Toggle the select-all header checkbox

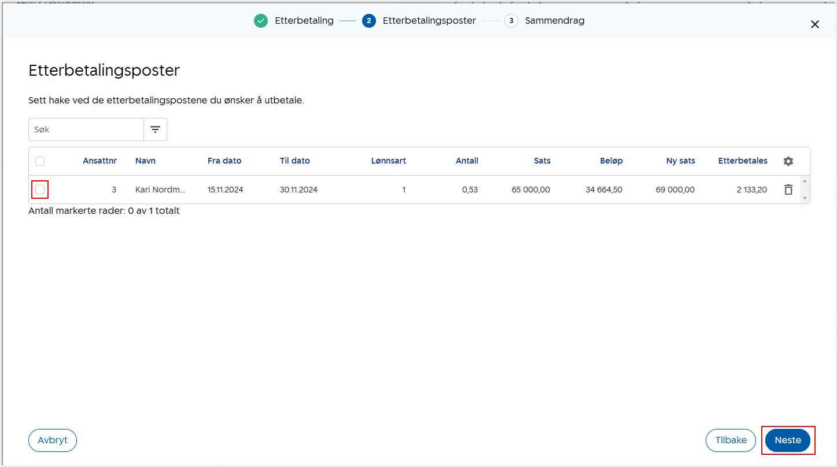pos(40,161)
